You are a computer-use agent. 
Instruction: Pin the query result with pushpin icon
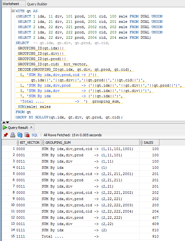click(x=6, y=135)
